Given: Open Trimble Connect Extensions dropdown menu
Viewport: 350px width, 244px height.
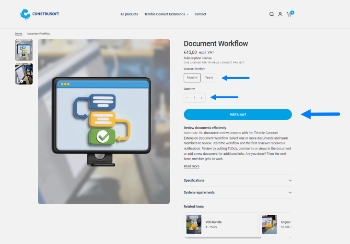Looking at the screenshot, I should pyautogui.click(x=166, y=14).
